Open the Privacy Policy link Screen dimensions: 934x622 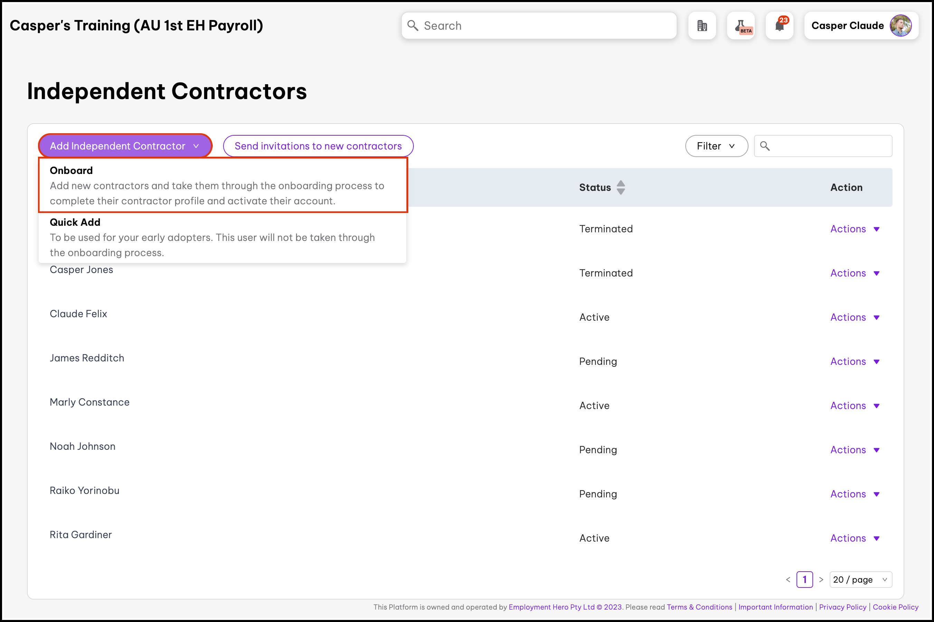[842, 607]
